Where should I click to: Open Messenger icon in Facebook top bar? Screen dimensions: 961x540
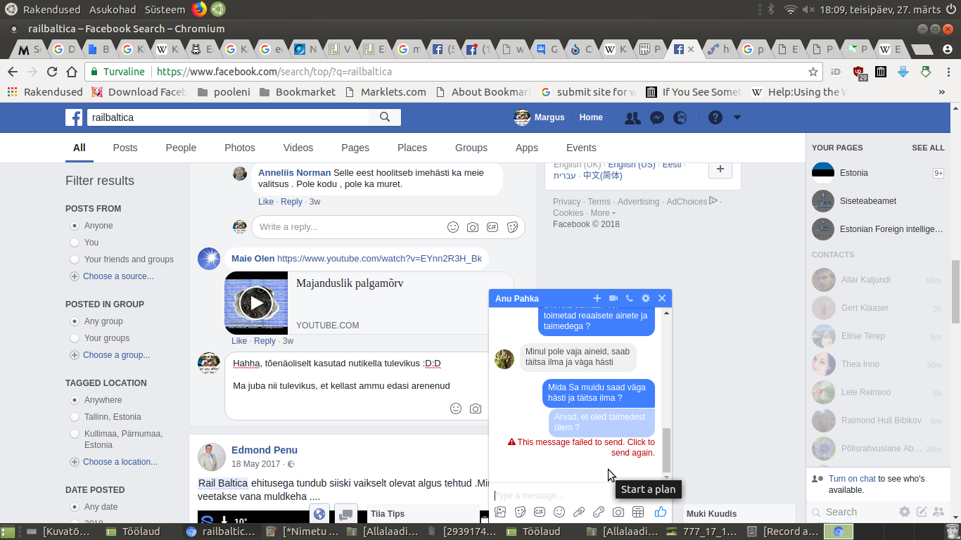pyautogui.click(x=657, y=117)
